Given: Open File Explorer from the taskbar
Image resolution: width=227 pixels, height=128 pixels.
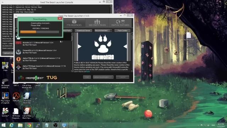Looking at the screenshot, I should (20, 125).
